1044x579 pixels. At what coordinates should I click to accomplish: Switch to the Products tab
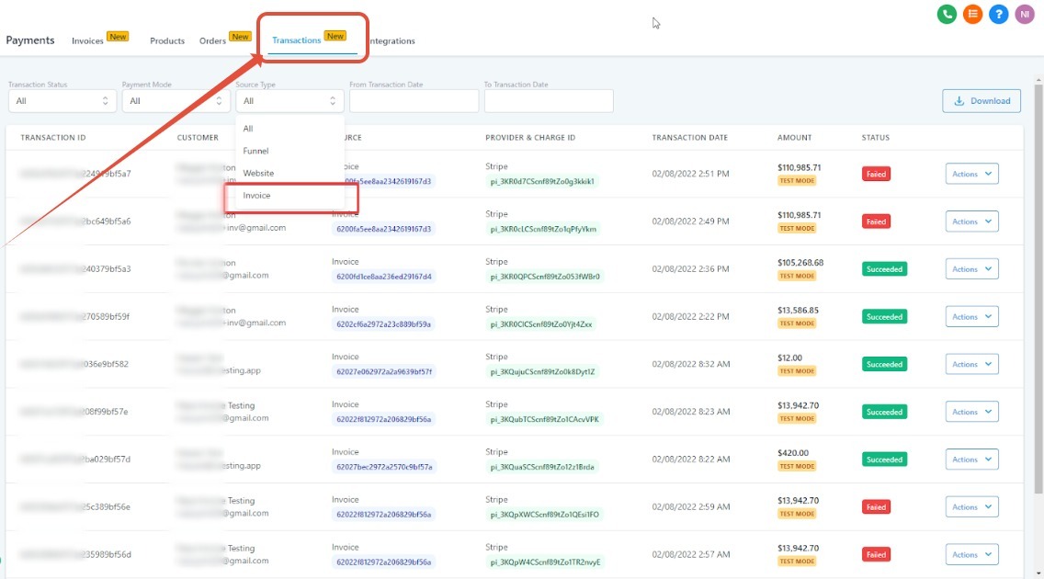pos(167,40)
